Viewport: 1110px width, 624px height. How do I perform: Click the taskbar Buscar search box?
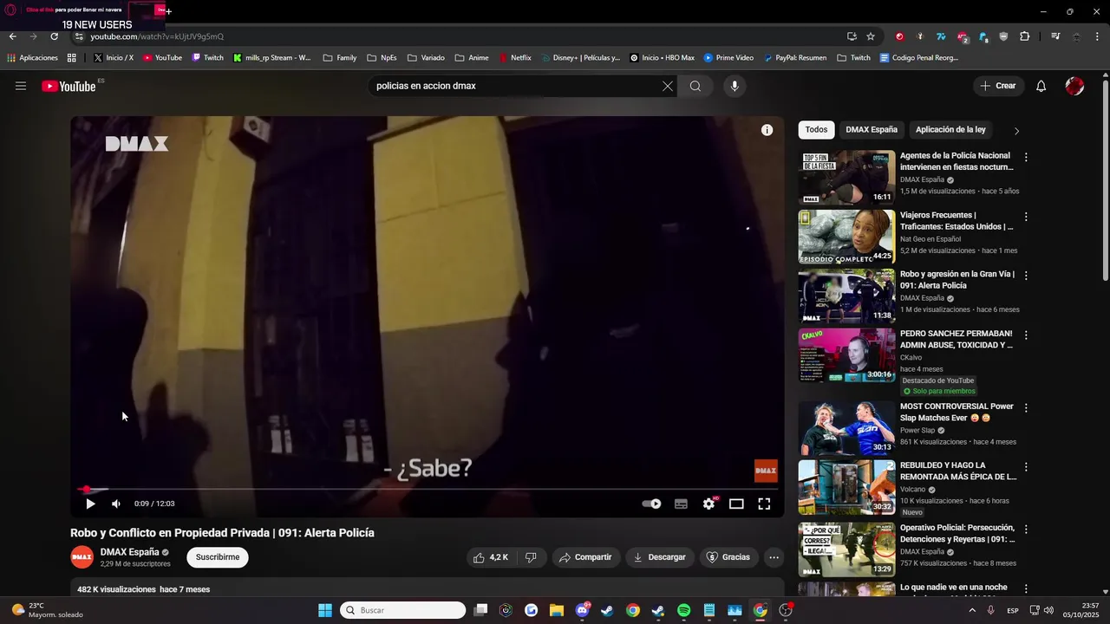403,610
